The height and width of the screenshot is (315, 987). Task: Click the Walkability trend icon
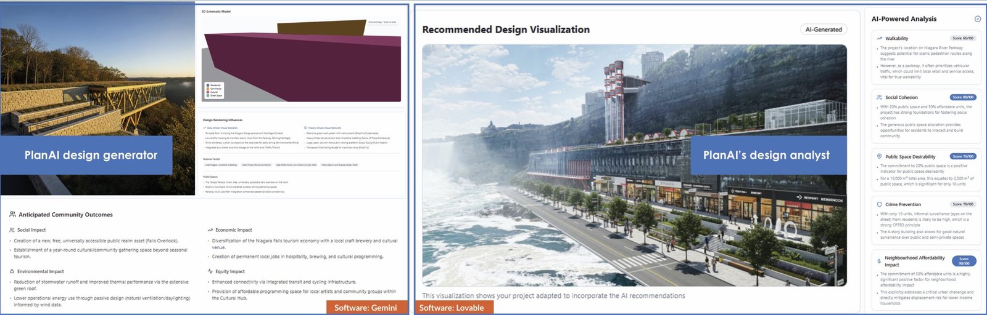[x=879, y=39]
